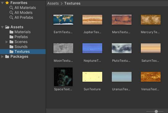This screenshot has width=168, height=113.
Task: Choose the MercuryTexture asset icon
Action: click(151, 20)
